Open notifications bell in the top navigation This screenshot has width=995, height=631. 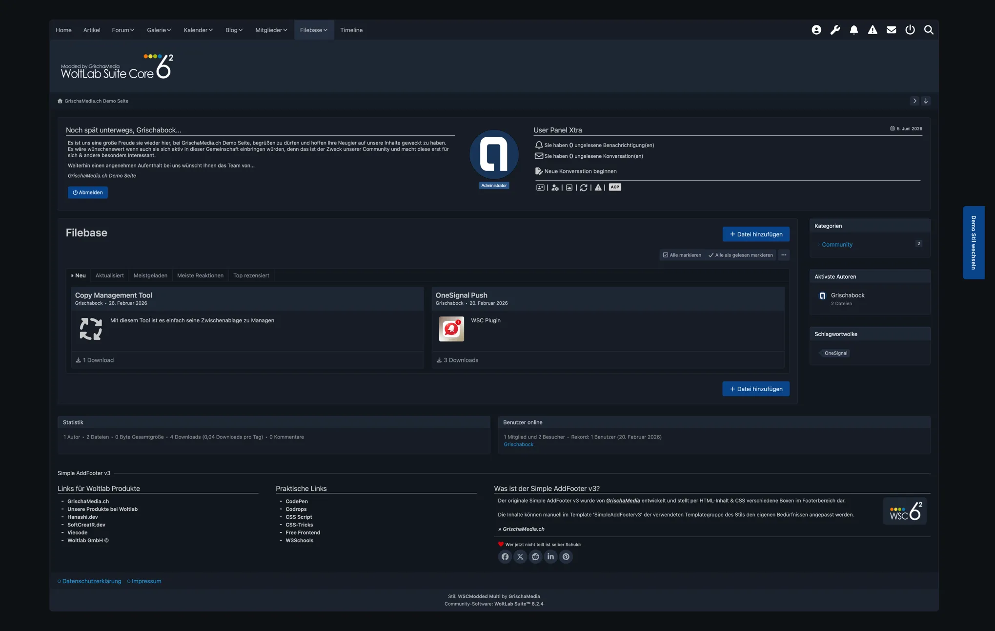point(853,30)
